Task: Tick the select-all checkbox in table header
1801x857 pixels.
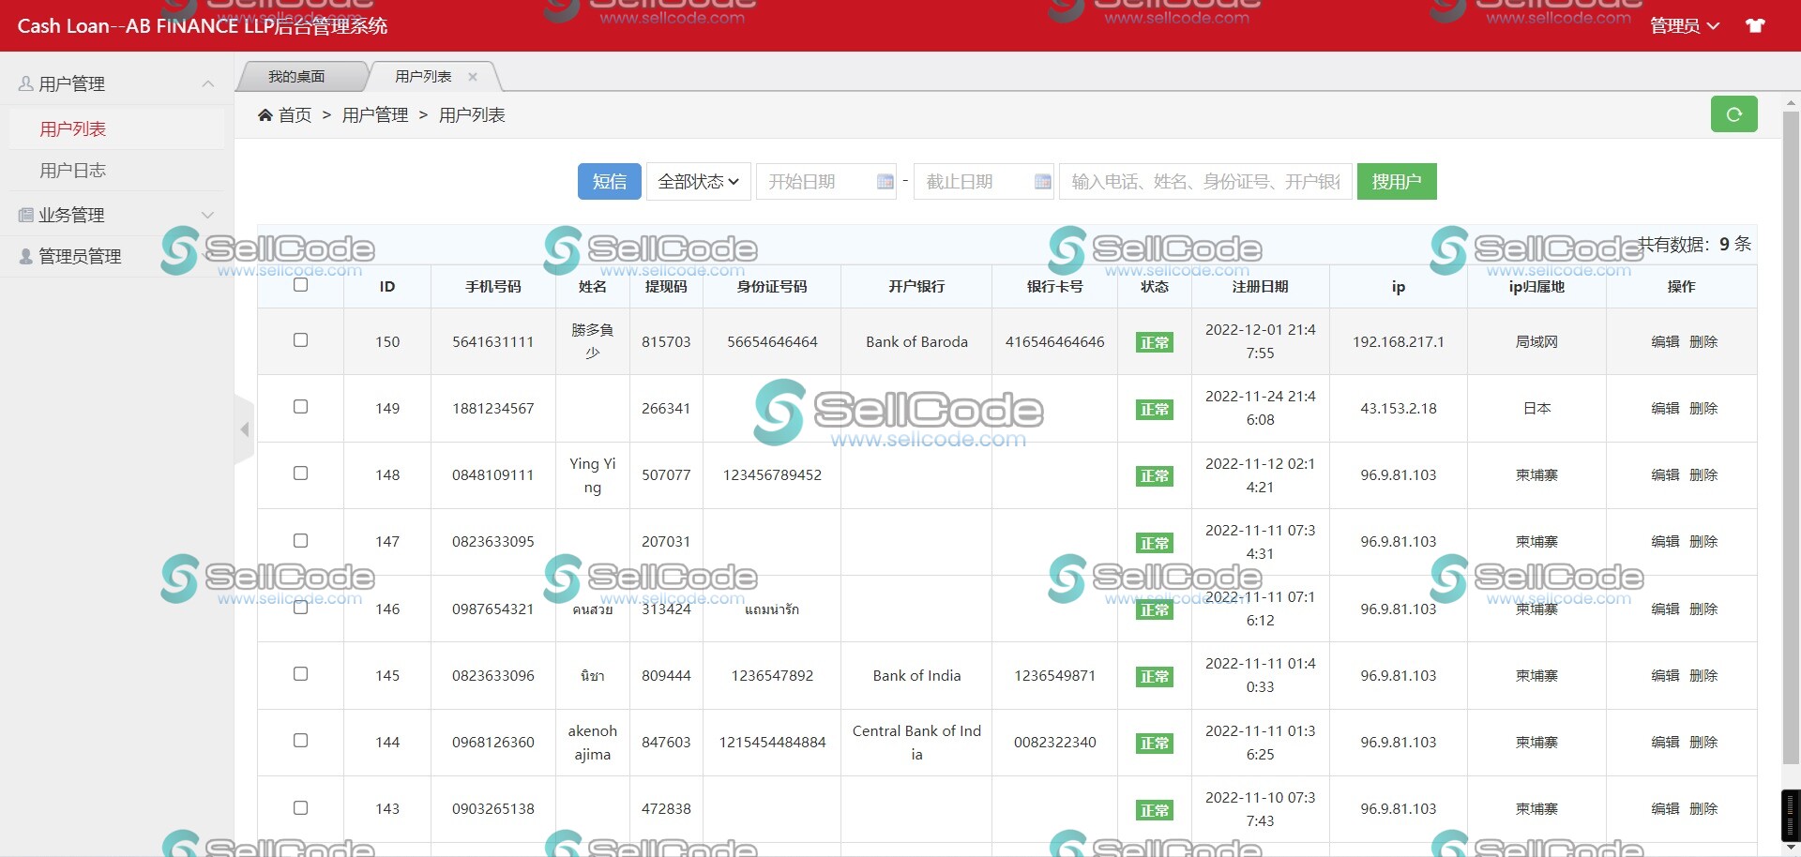Action: (300, 285)
